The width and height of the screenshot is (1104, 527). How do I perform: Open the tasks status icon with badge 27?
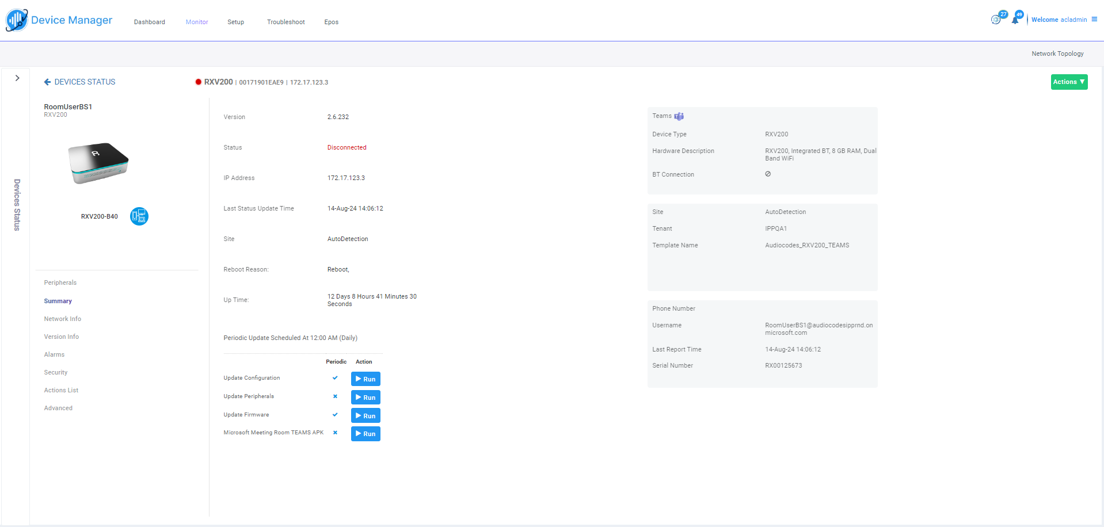pyautogui.click(x=996, y=19)
